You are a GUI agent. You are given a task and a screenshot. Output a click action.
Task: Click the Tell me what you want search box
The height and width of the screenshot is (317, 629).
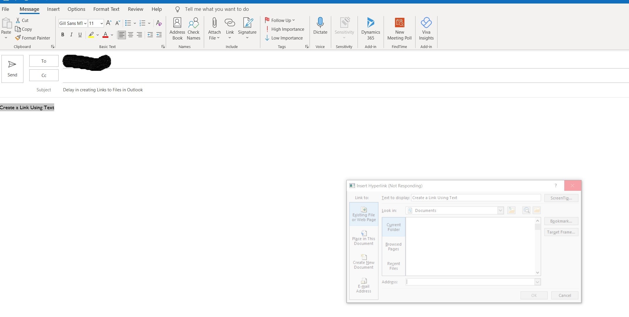click(x=217, y=9)
